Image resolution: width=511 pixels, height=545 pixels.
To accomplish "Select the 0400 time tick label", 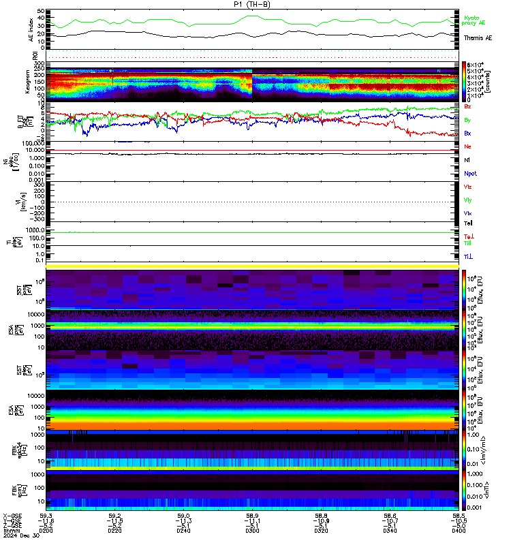I will click(459, 531).
